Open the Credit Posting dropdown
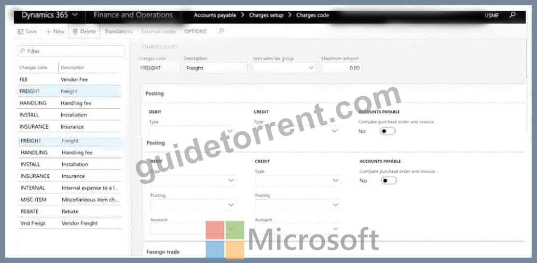Viewport: 537px width, 263px height. coord(297,205)
